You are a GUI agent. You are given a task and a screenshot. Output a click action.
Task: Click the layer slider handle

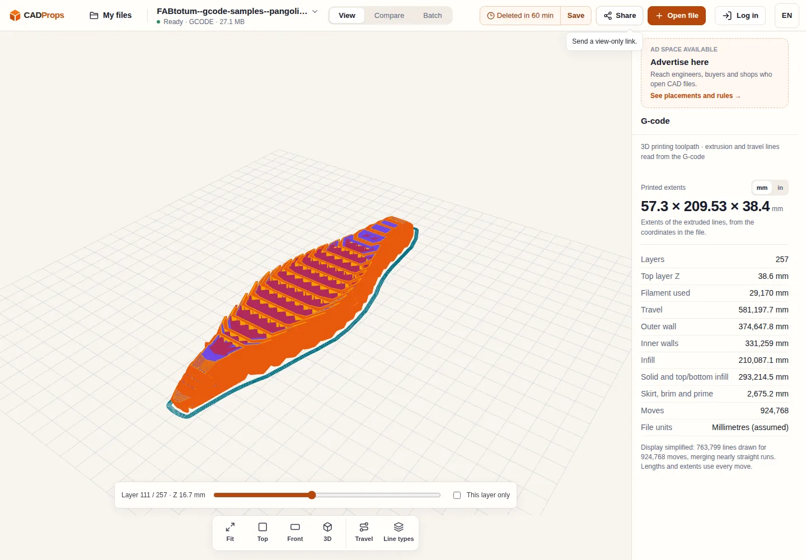tap(312, 495)
